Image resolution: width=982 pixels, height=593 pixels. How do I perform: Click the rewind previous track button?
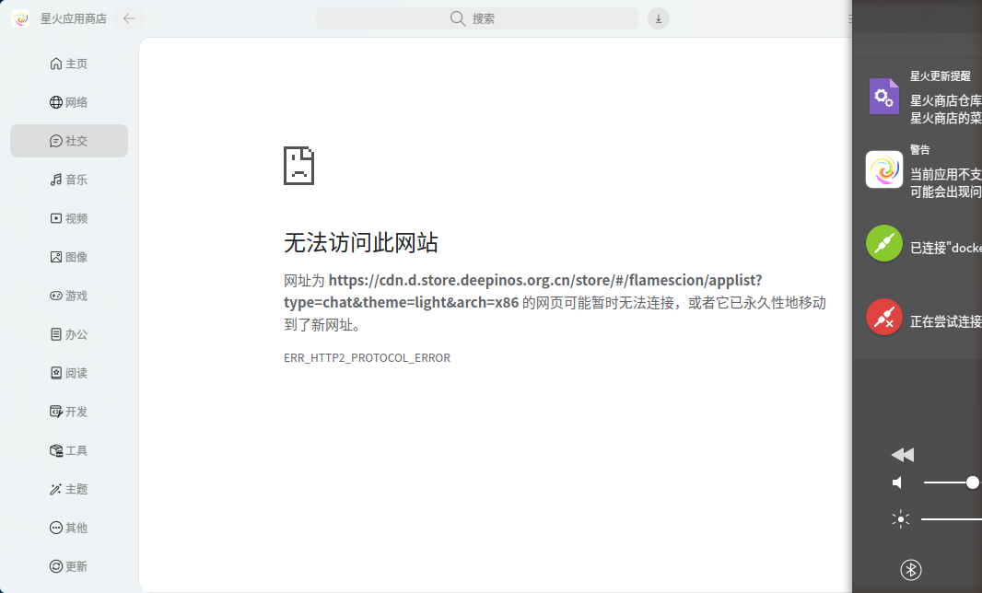903,455
